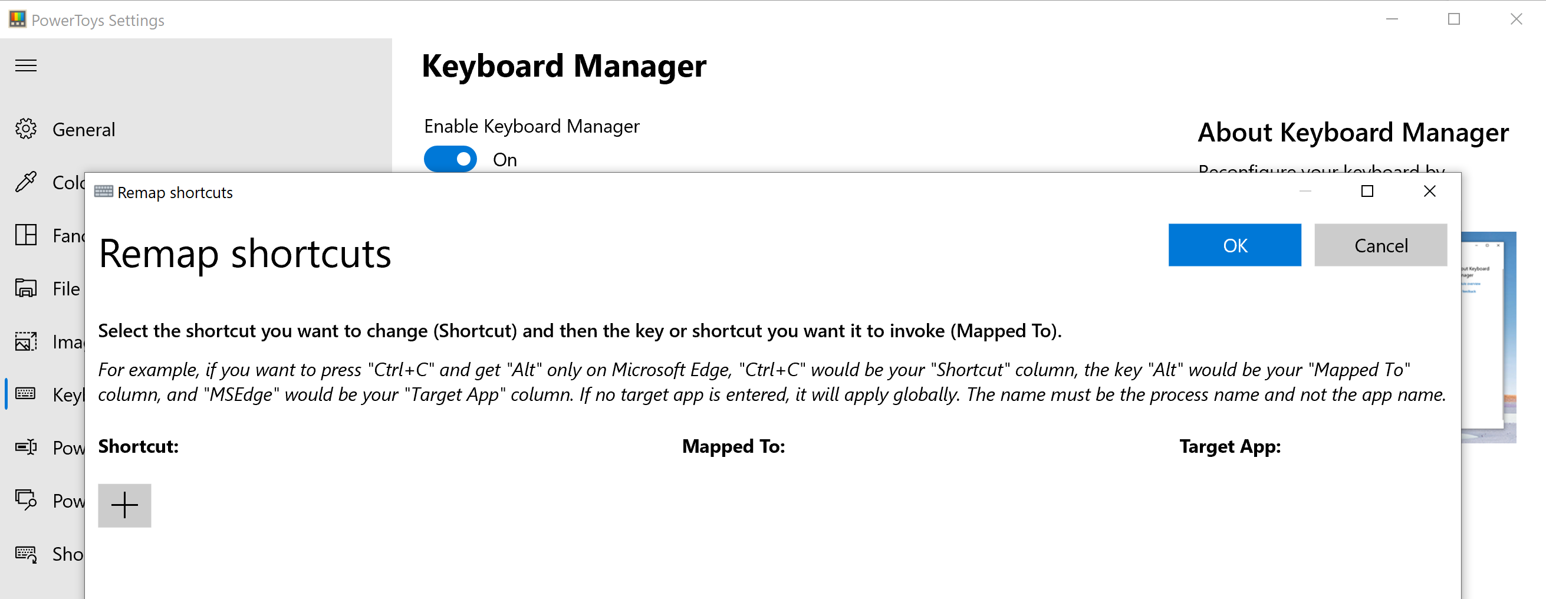Turn off Enable Keyboard Manager
The width and height of the screenshot is (1546, 599).
tap(450, 159)
